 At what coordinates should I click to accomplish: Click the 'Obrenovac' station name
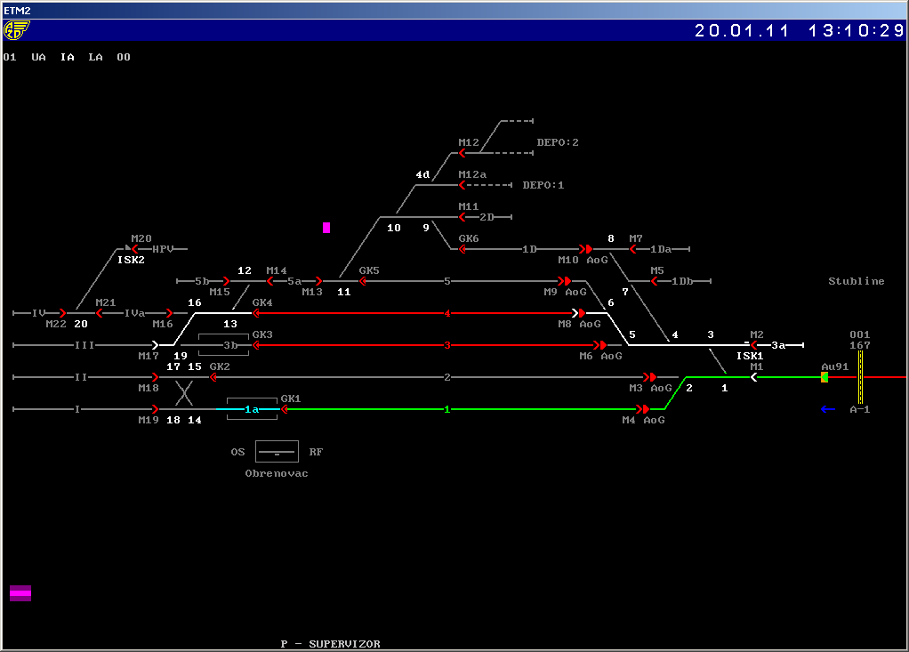pos(277,473)
